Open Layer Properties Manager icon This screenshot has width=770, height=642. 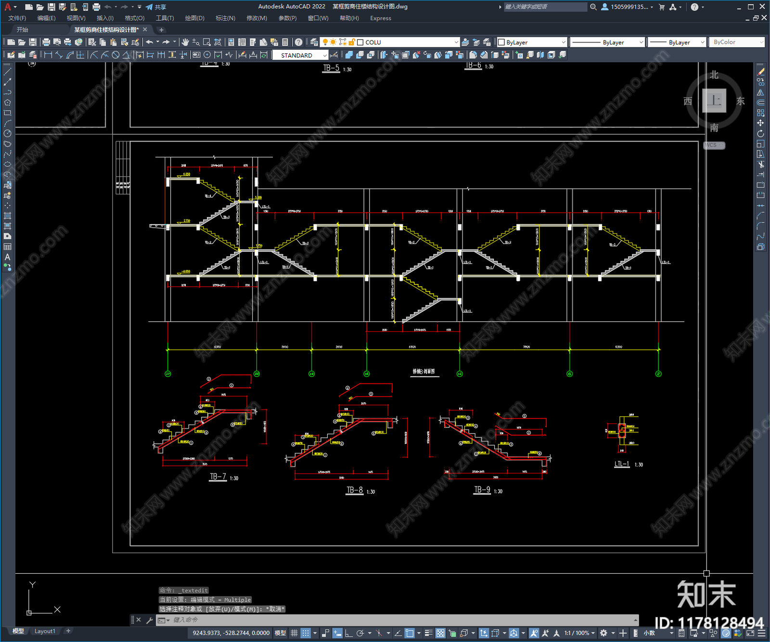(314, 42)
